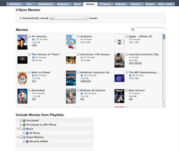Click the Birdman of Alcatraz poster

tap(71, 96)
